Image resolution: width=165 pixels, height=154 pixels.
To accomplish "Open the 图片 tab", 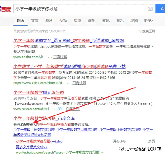I will coord(49,20).
